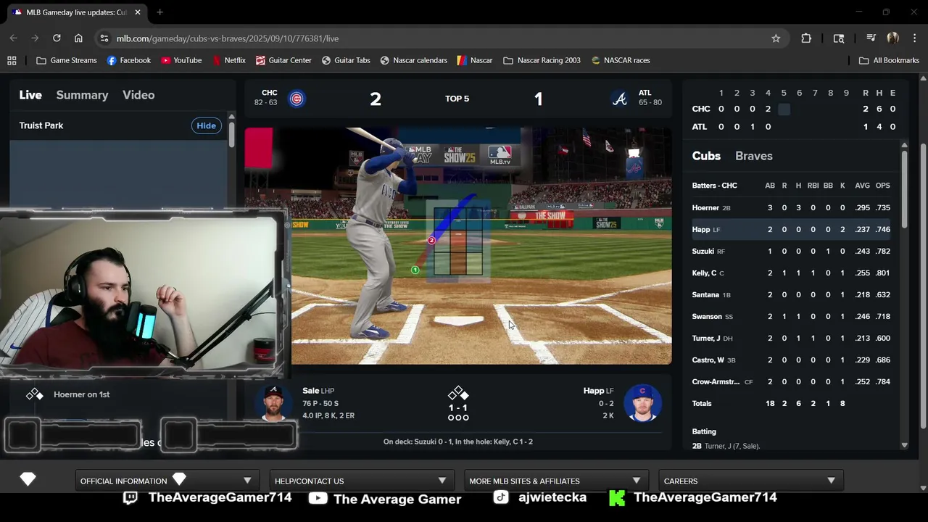Open Castro, W player row

pyautogui.click(x=790, y=360)
